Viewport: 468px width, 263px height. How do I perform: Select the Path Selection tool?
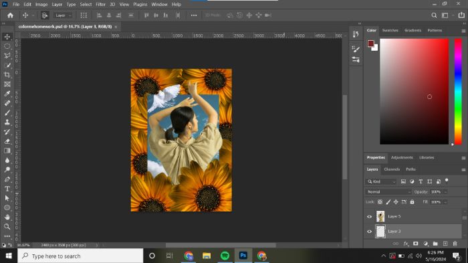click(7, 198)
